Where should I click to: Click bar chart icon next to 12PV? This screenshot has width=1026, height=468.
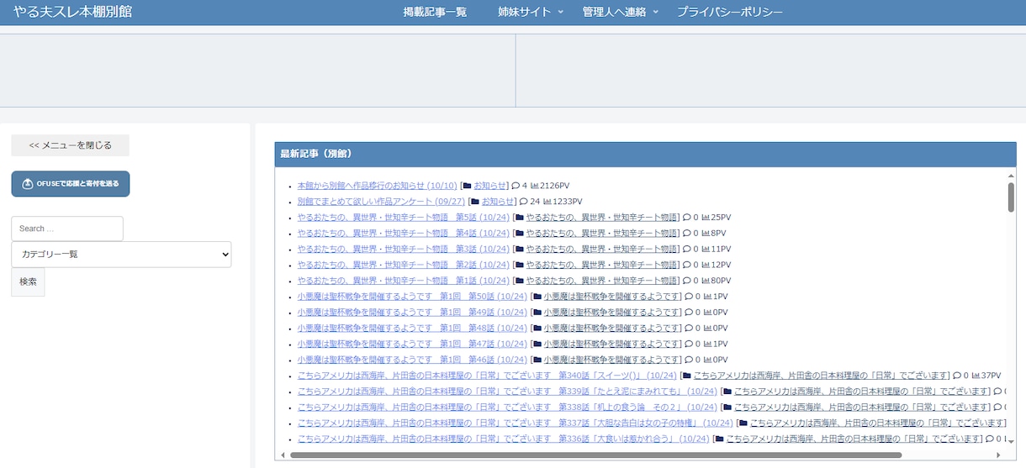pos(706,265)
